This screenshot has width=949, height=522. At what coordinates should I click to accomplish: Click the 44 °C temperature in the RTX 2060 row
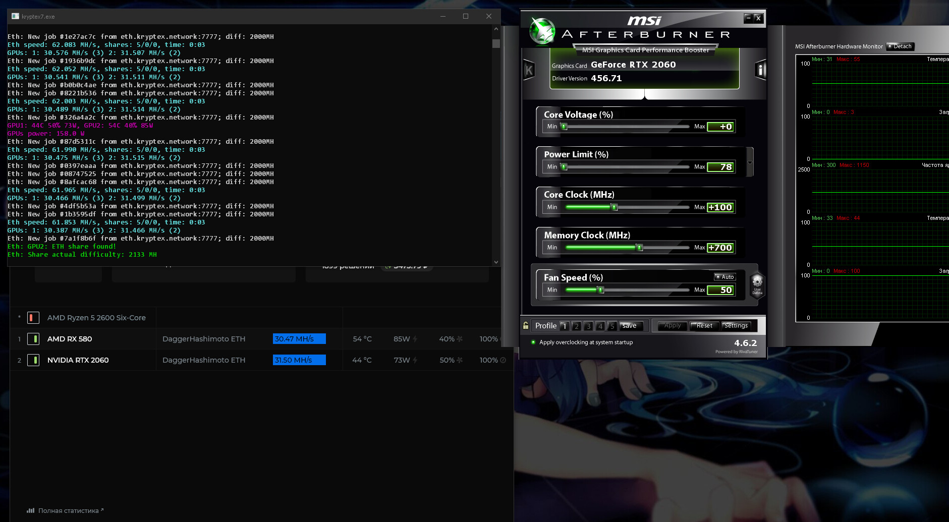(x=362, y=360)
